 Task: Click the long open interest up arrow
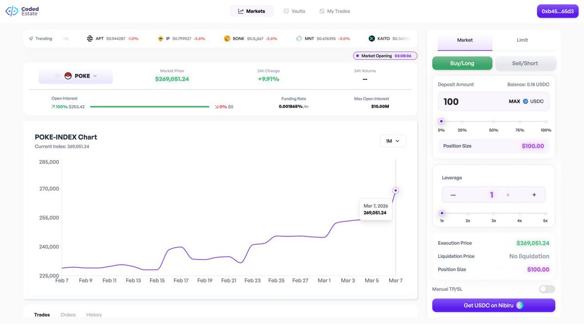[x=53, y=107]
